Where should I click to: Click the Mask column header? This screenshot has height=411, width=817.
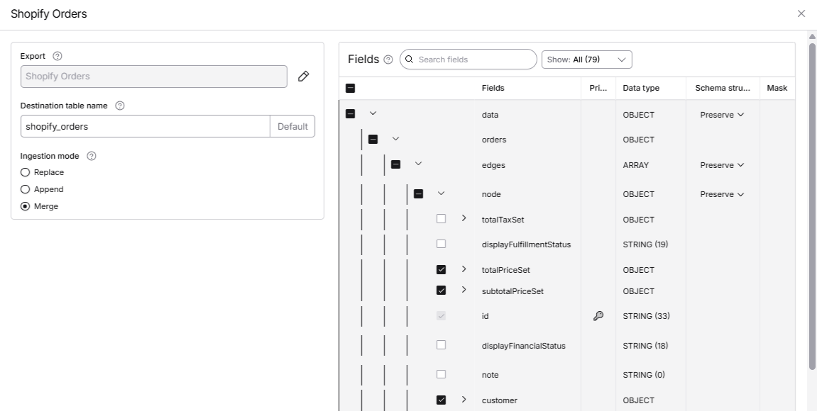coord(777,88)
